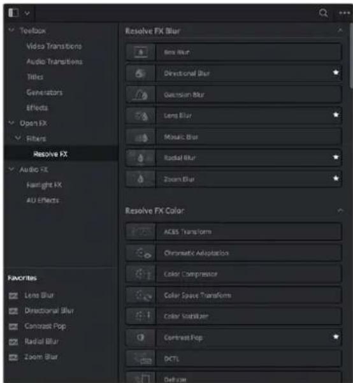Collapse the Resolve FX Blur section
The image size is (353, 383).
340,31
